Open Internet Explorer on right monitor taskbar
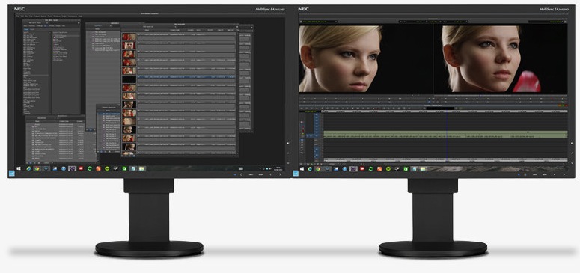Screen dimensions: 580x273 coord(310,169)
